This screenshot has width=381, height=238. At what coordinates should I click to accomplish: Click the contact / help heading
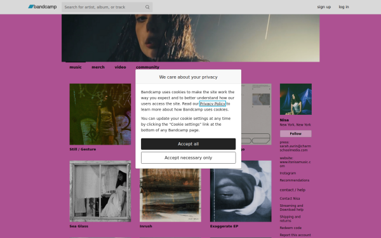(x=293, y=190)
